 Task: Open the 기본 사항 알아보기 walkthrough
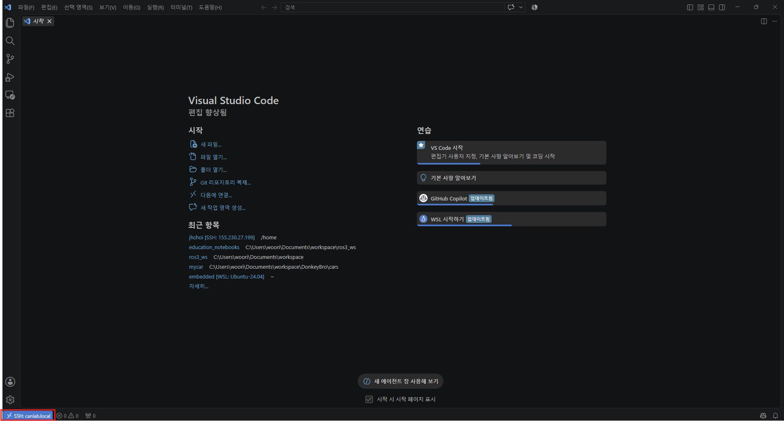point(511,178)
